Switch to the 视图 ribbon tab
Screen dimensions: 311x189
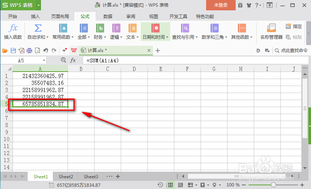(x=154, y=17)
